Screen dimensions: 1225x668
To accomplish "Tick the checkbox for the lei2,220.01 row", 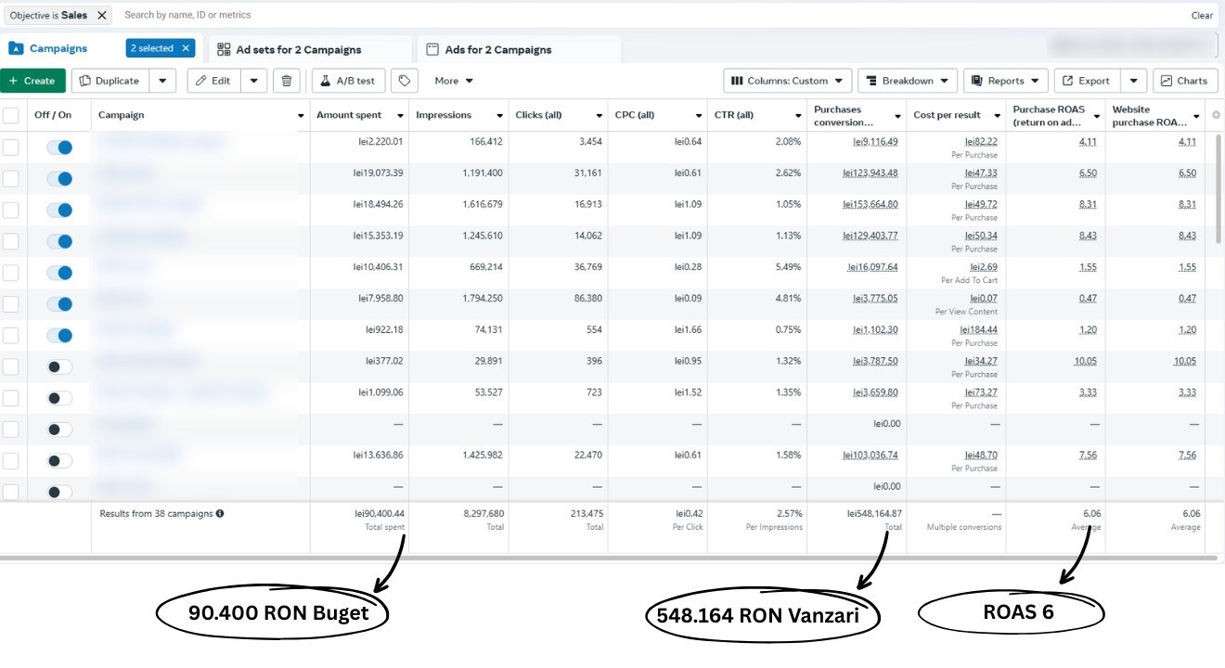I will pos(10,147).
